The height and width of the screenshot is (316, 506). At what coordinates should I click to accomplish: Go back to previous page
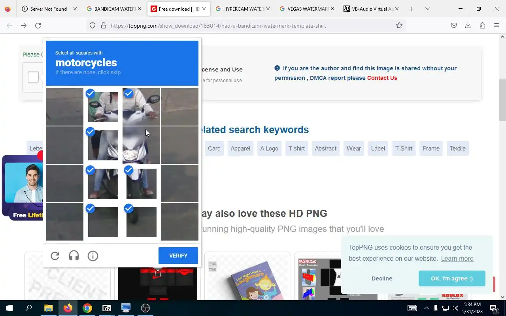coord(9,25)
